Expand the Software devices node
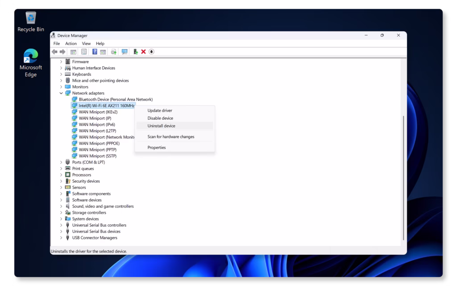Viewport: 457px width, 286px height. click(61, 200)
